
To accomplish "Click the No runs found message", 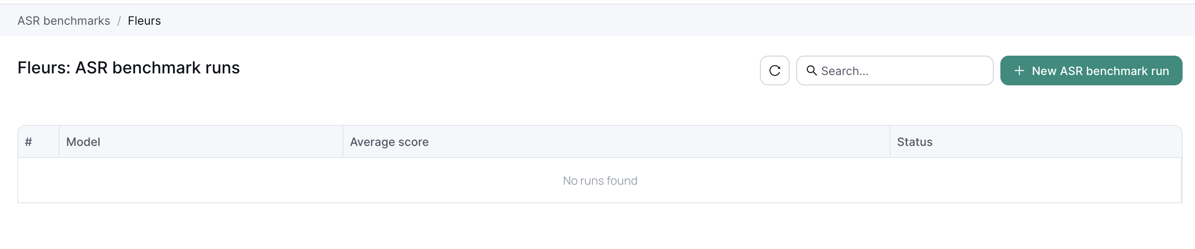I will tap(600, 181).
